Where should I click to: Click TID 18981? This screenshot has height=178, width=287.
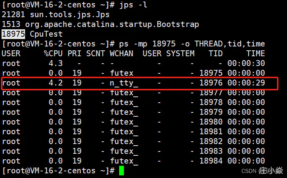click(211, 132)
